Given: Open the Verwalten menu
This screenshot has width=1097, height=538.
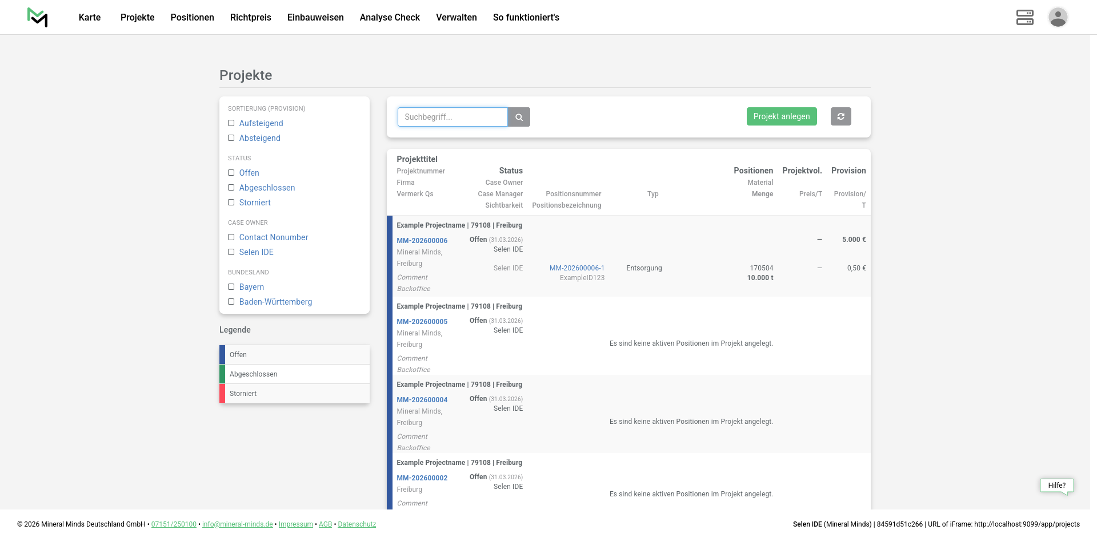Looking at the screenshot, I should (x=456, y=17).
